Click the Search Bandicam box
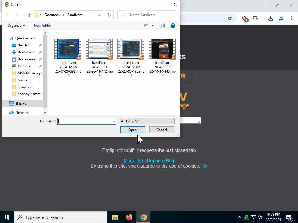This screenshot has height=223, width=298. pos(147,15)
